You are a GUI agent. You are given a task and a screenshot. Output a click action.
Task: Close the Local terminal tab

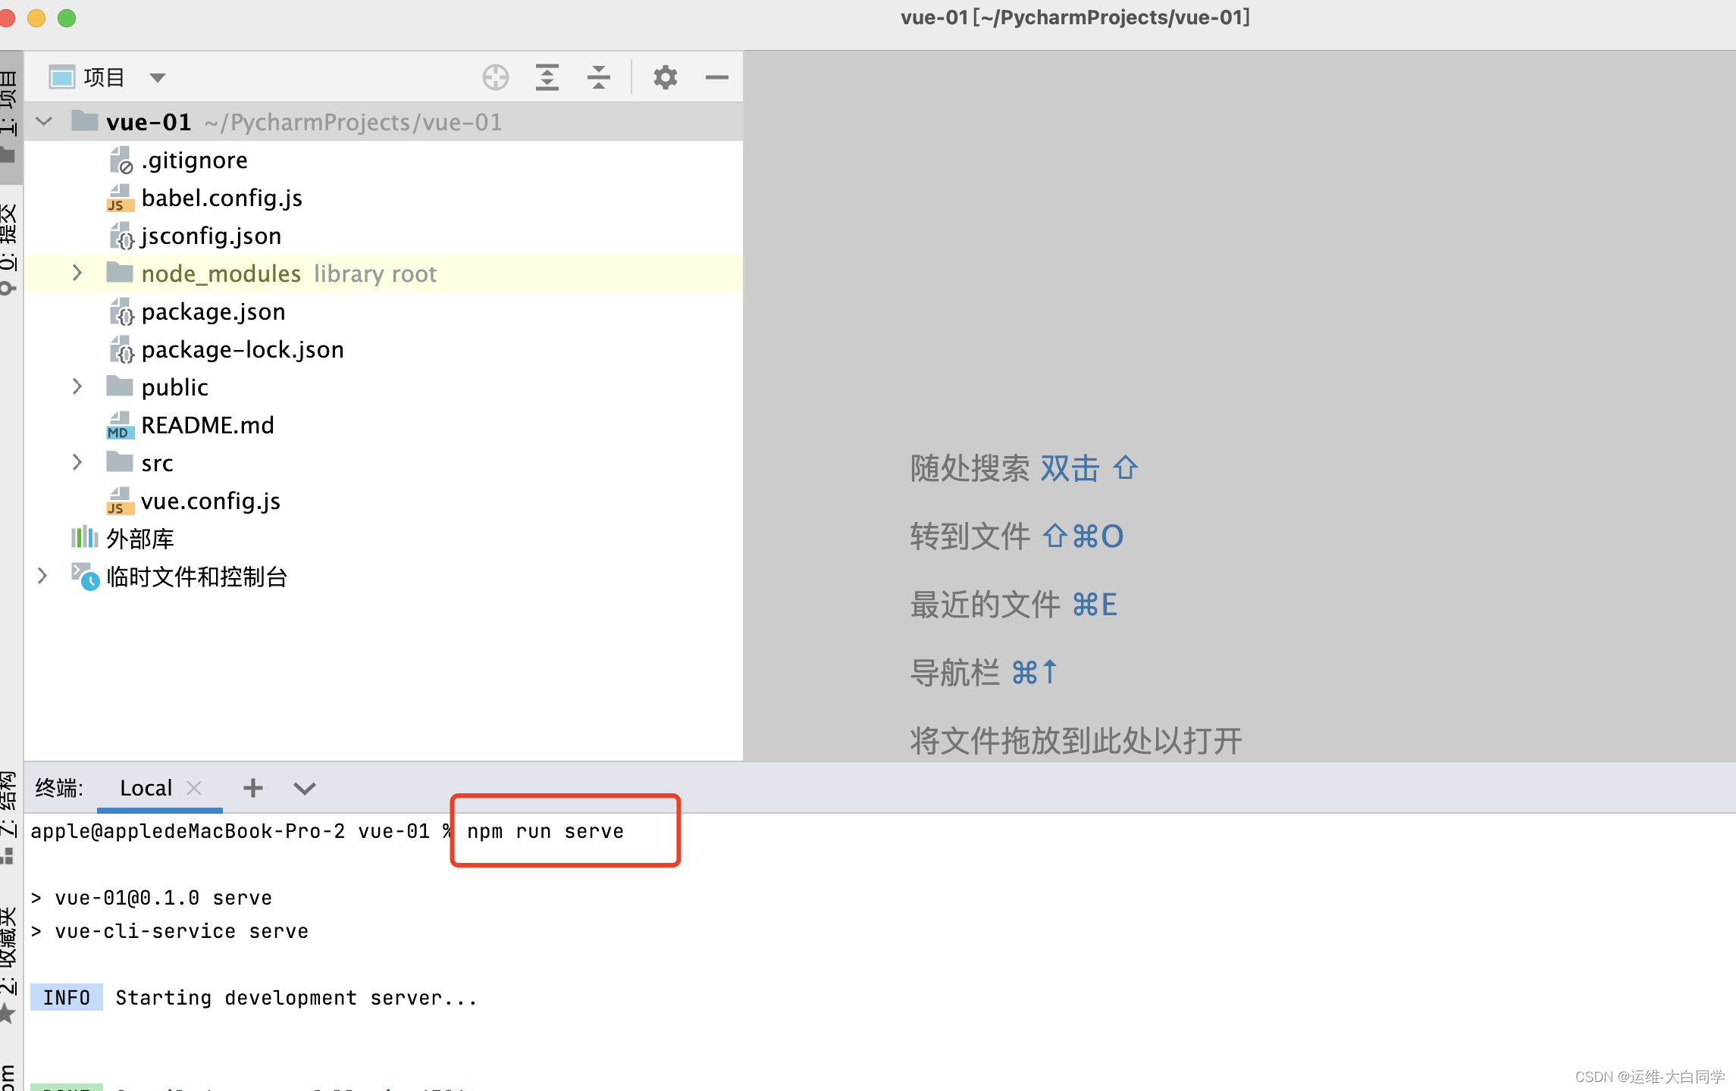point(194,788)
